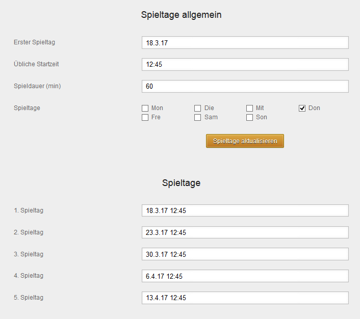
Task: Edit the 2. Spieltag input box
Action: point(245,232)
